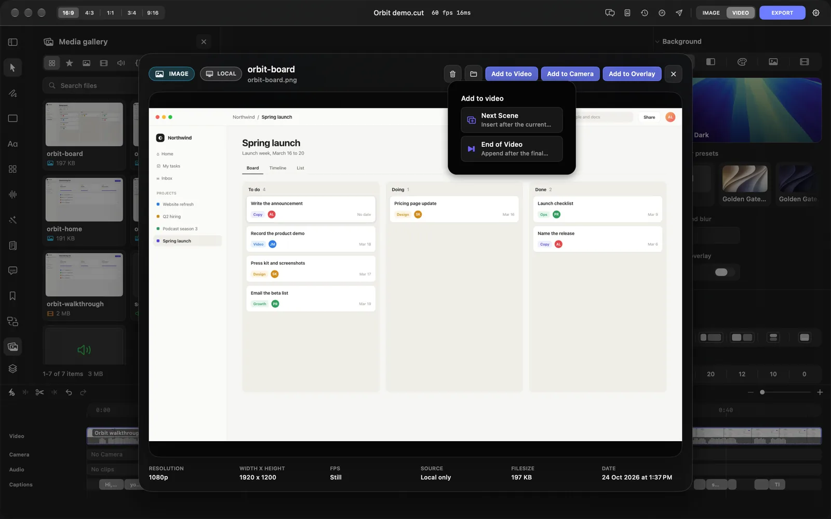Click the plus icon at the zoom slider end
831x519 pixels.
pos(820,392)
